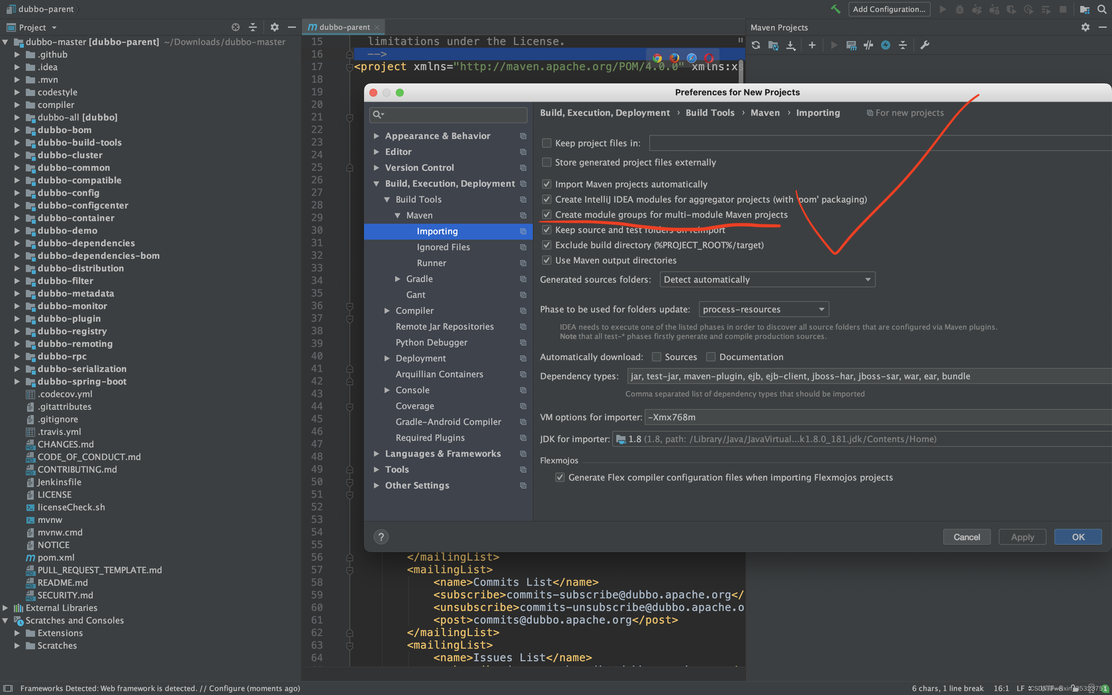Reimport all Maven projects refresh icon
Viewport: 1112px width, 695px height.
pos(756,45)
